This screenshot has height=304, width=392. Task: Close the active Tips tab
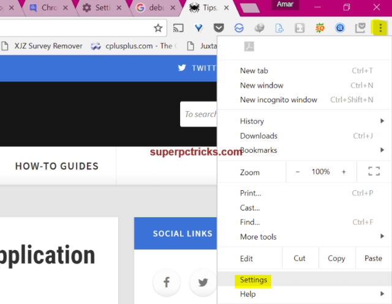226,8
